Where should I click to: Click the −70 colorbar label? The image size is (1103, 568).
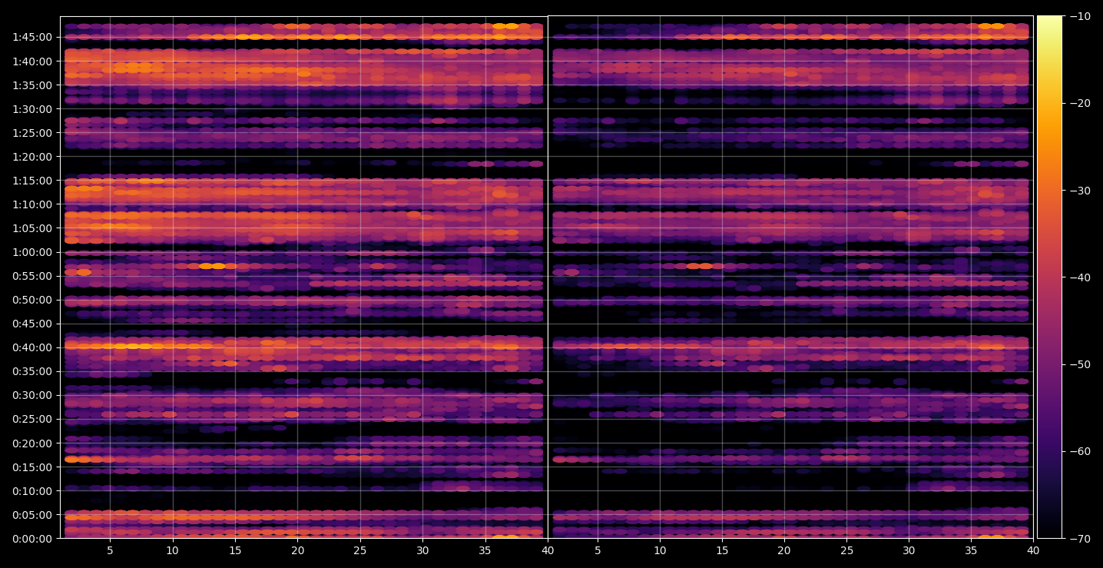1079,539
